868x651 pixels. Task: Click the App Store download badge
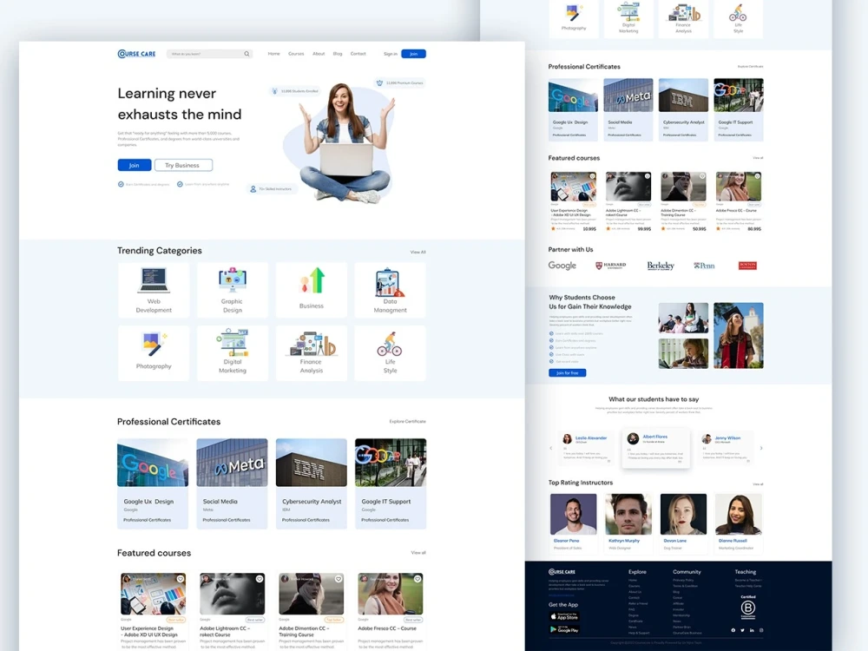[x=564, y=616]
